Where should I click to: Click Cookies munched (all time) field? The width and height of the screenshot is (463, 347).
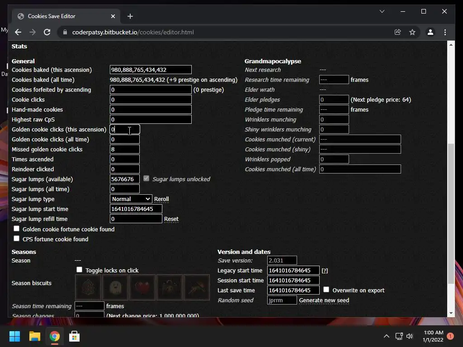360,169
